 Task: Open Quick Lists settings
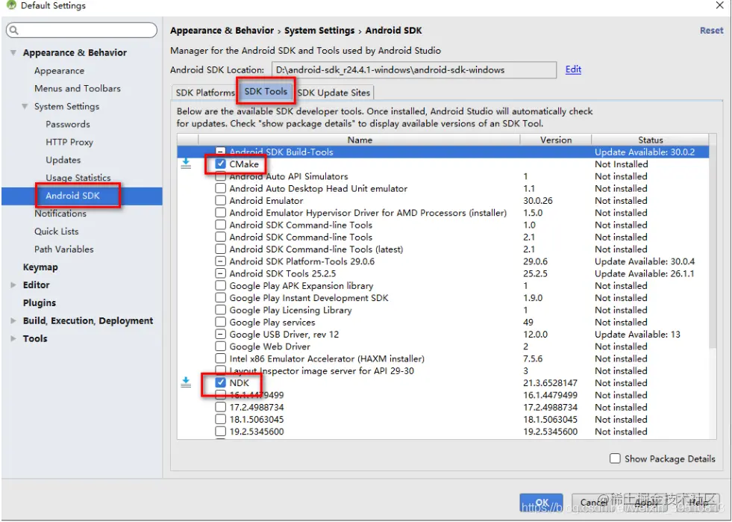[x=57, y=232]
